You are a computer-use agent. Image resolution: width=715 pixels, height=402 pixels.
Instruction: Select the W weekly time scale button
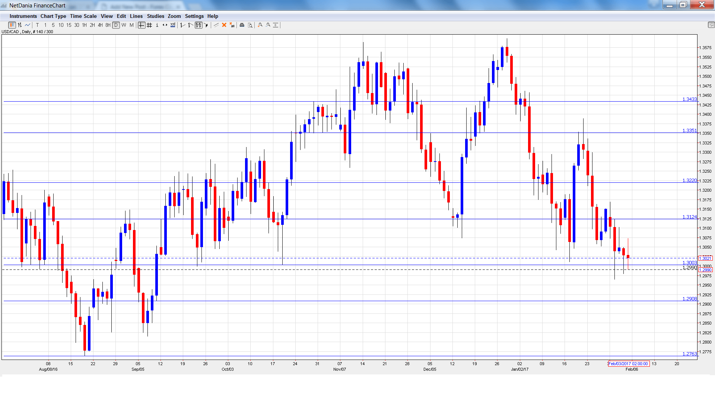point(124,25)
